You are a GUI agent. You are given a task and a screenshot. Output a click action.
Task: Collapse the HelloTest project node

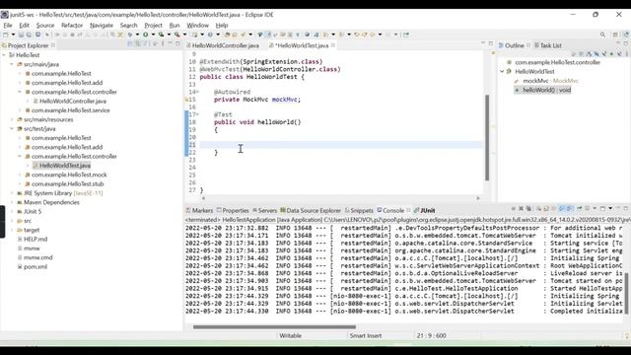point(4,55)
